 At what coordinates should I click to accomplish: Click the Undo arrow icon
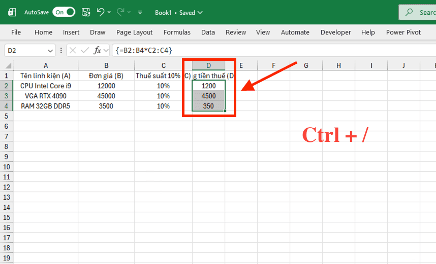101,12
